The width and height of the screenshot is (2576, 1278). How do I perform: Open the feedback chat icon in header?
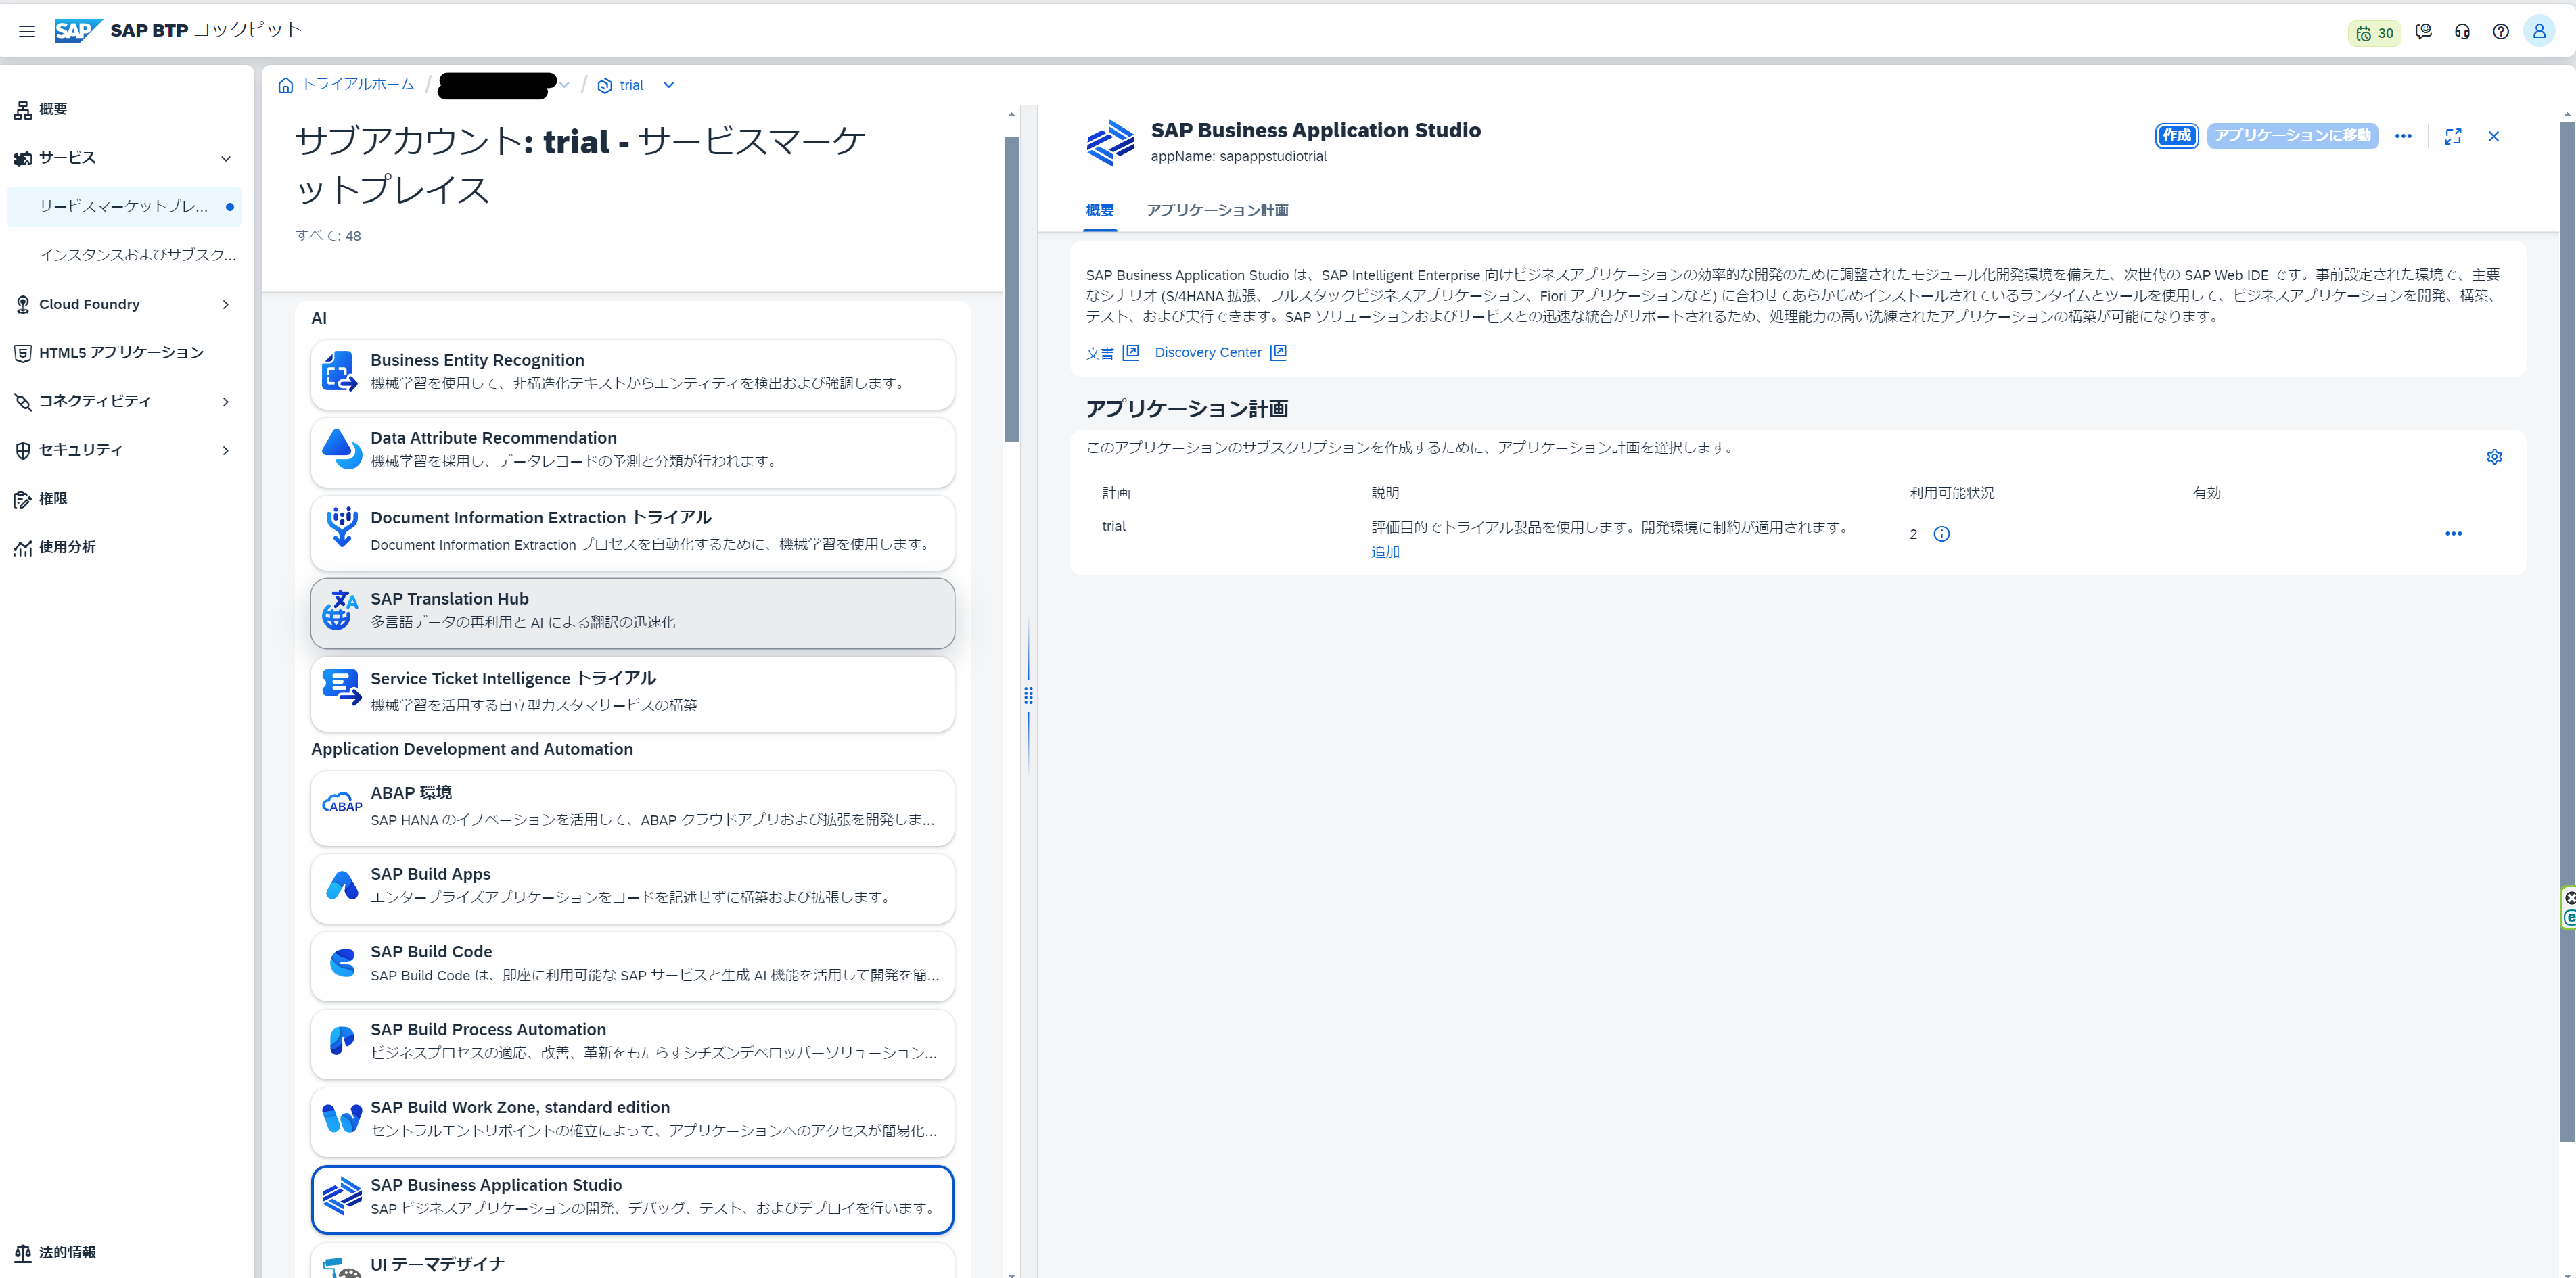(2423, 32)
